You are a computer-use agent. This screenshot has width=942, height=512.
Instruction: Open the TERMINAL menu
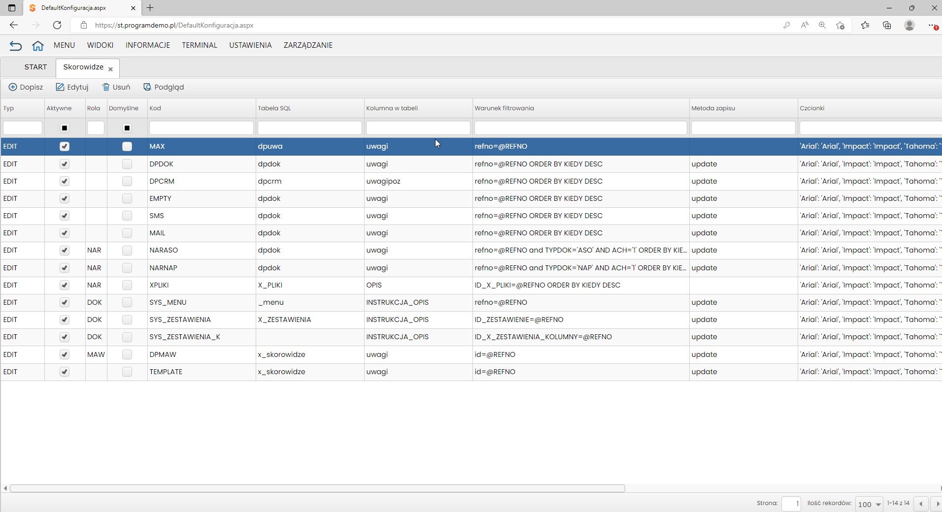200,45
